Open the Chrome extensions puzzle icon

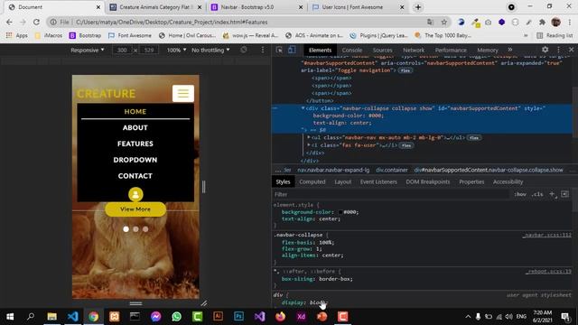(542, 22)
